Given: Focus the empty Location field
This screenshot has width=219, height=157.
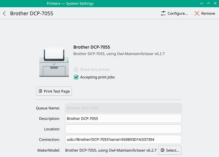Looking at the screenshot, I should pos(123,129).
